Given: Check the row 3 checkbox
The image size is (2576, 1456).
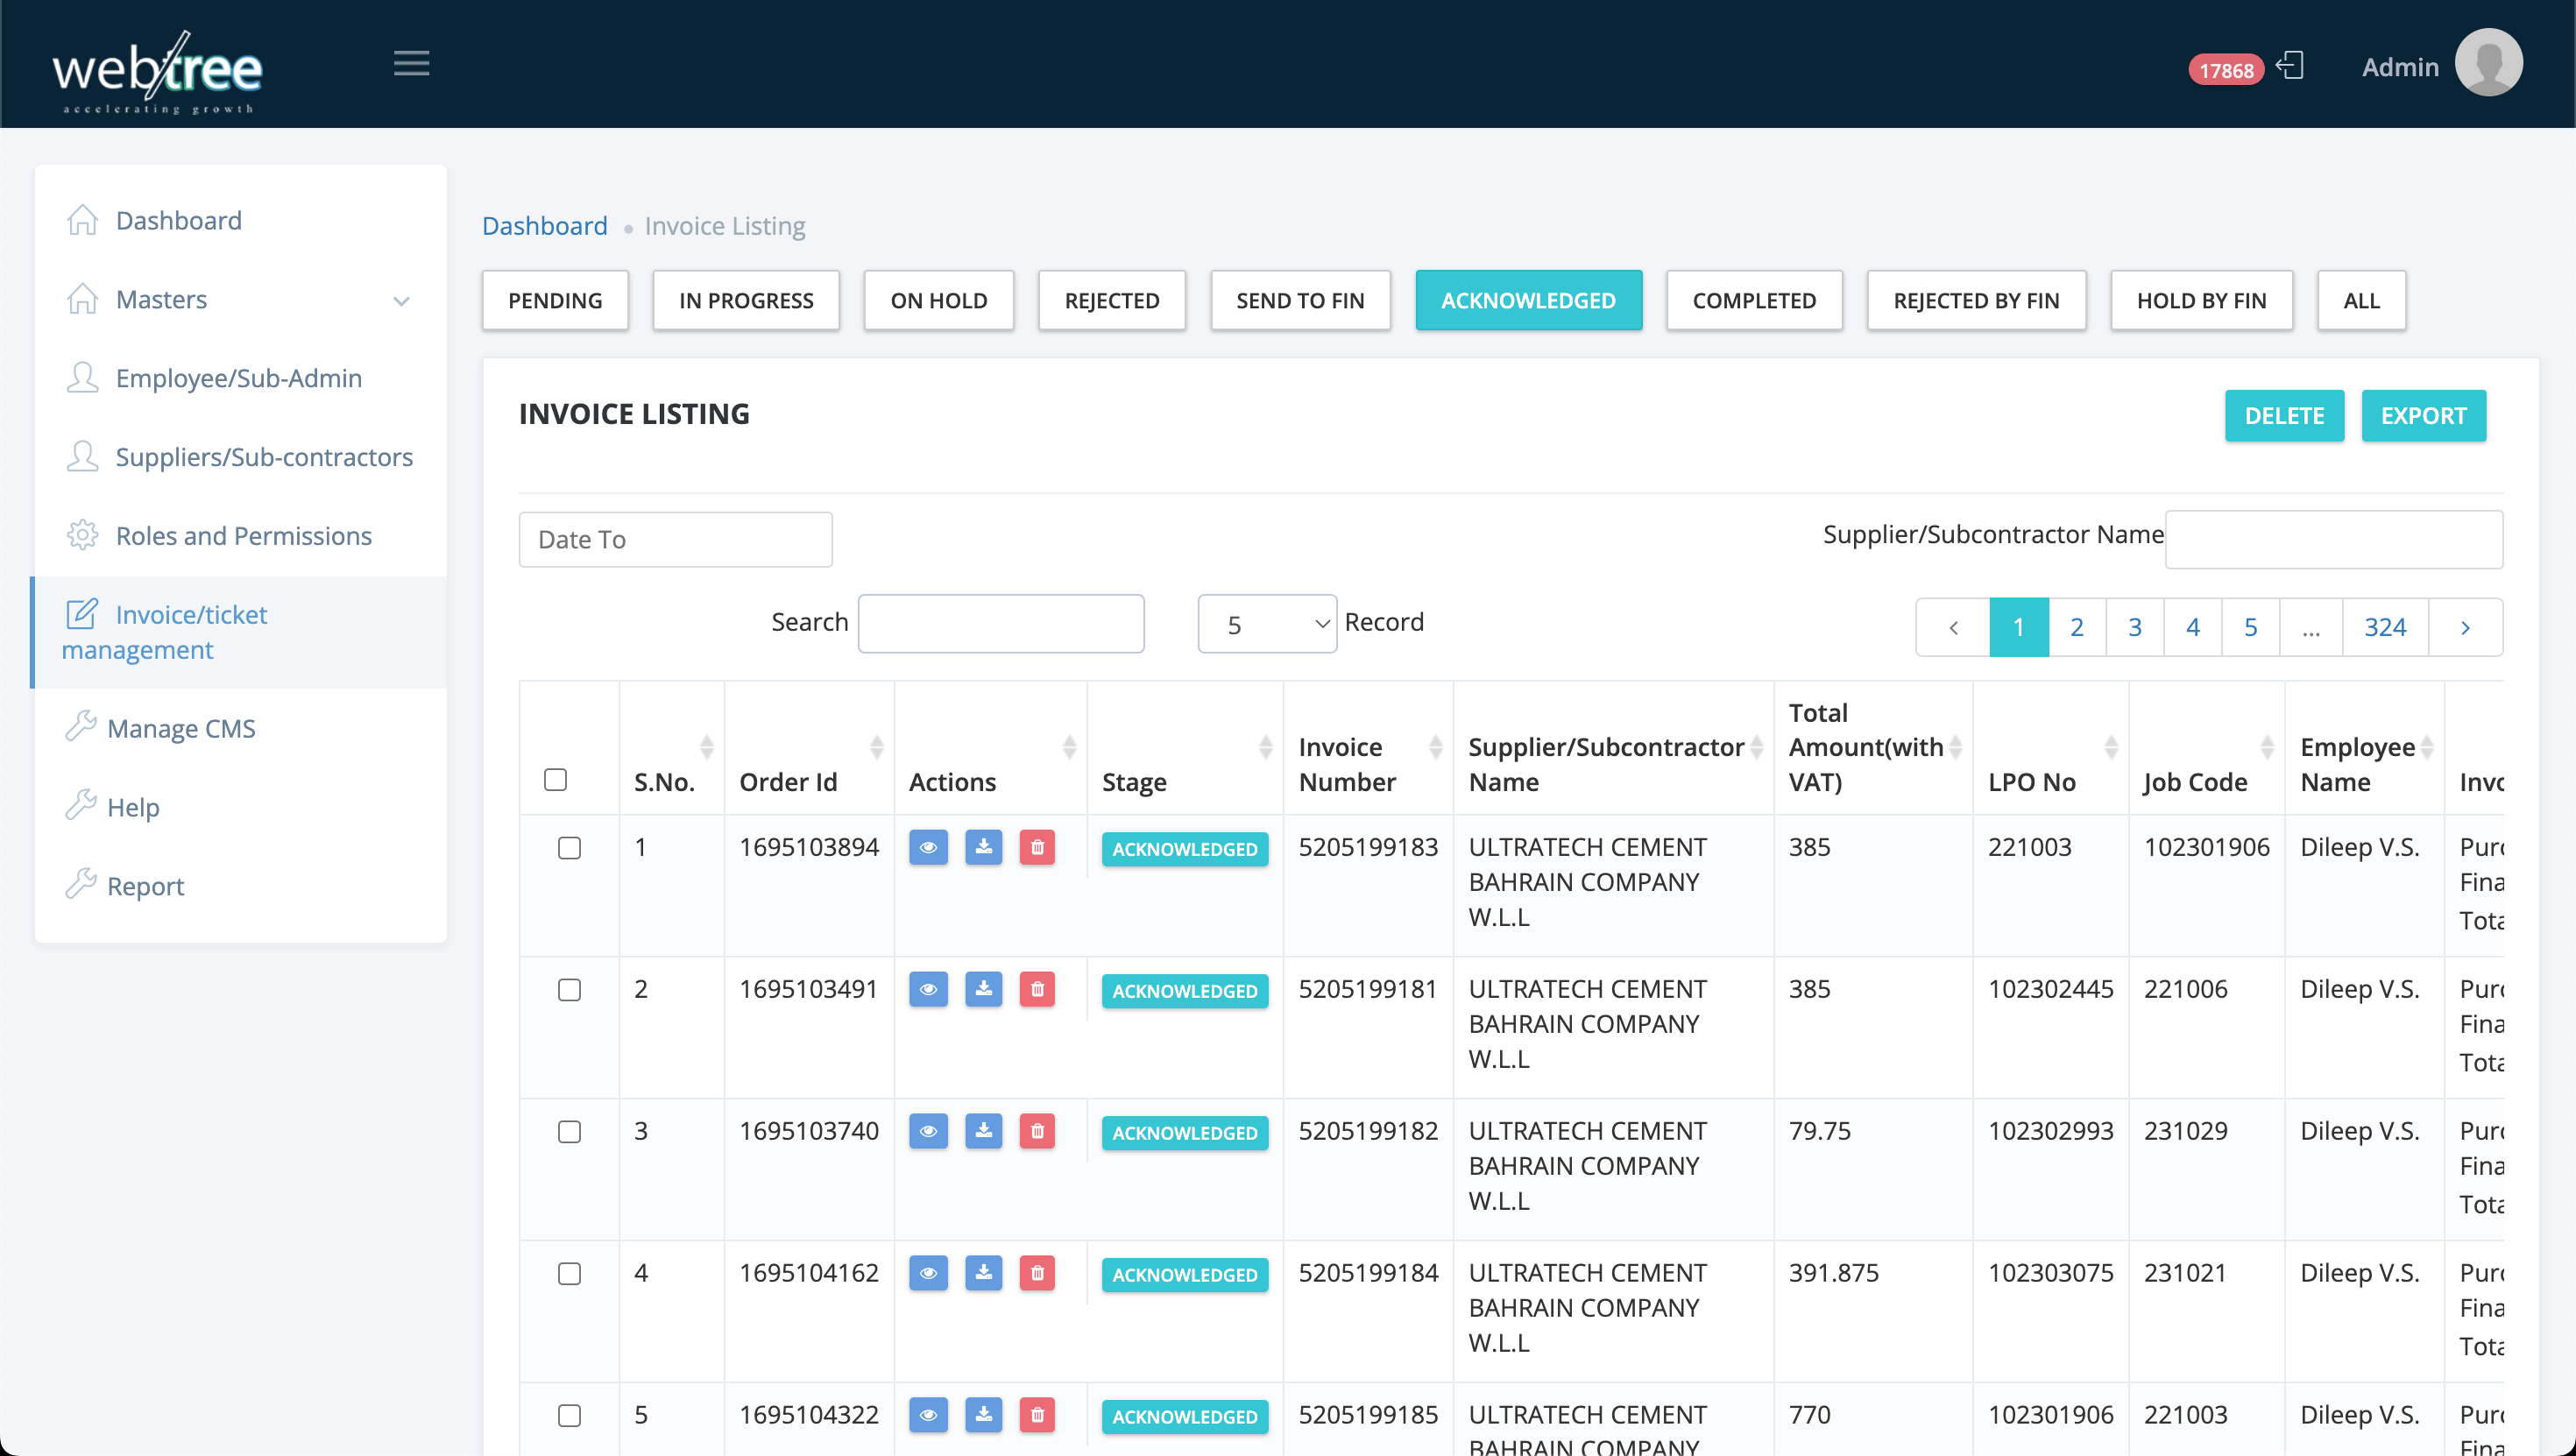Looking at the screenshot, I should 569,1133.
